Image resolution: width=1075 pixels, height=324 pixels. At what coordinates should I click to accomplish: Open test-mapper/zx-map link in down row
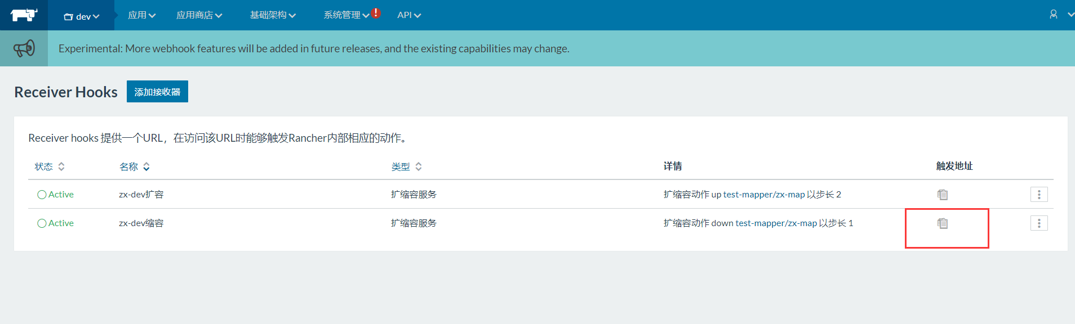776,223
